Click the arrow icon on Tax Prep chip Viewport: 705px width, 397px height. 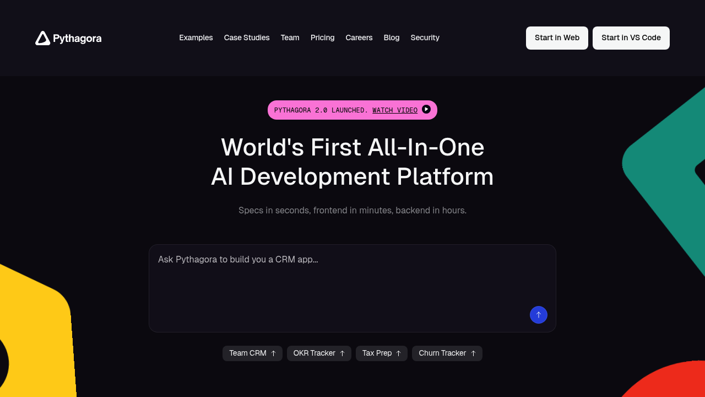398,353
